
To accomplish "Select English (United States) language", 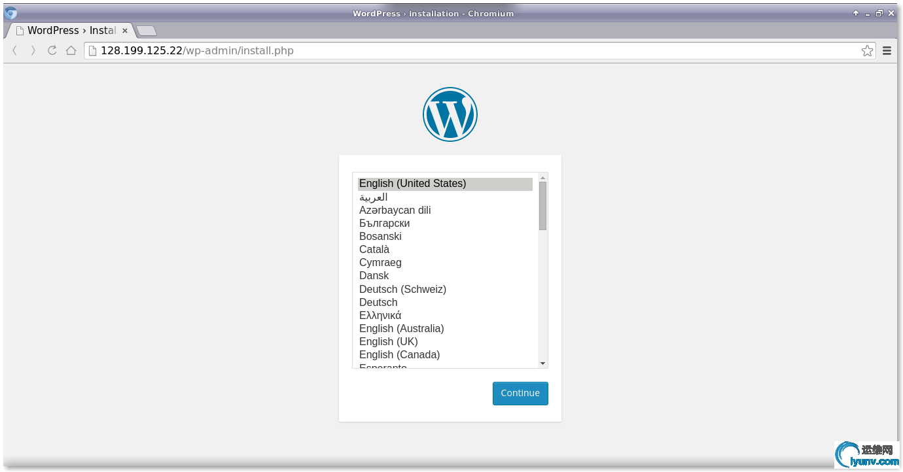I will 445,184.
